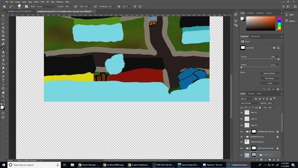The width and height of the screenshot is (298, 168).
Task: Open the Brush Preset picker arrow
Action: tap(22, 7)
